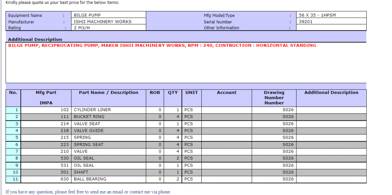Click the SPRING SEAT part name
The image size is (392, 195).
[88, 144]
